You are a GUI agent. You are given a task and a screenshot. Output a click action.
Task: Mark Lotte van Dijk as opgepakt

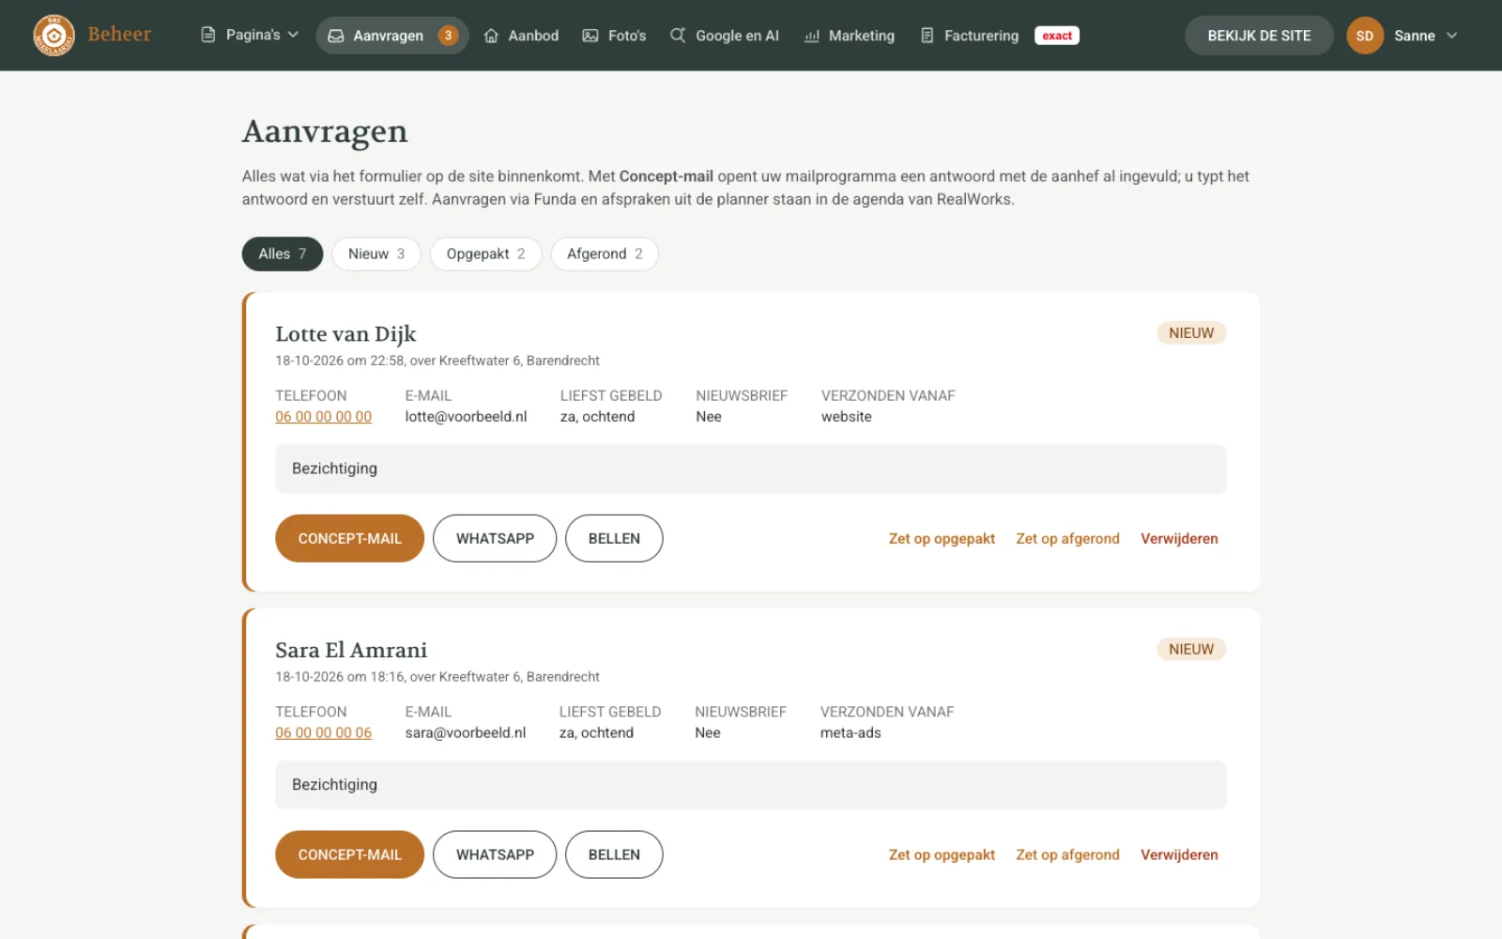[942, 539]
